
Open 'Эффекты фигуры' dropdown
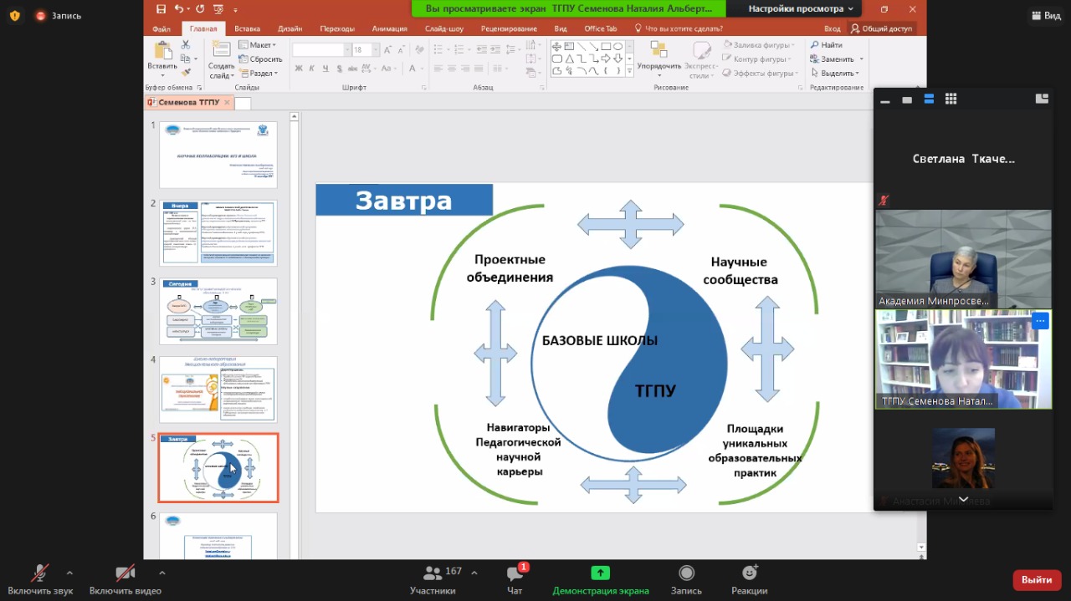(x=761, y=74)
